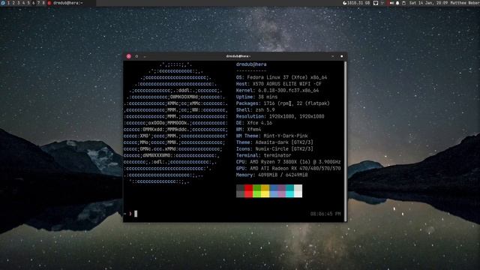Screen dimensions: 480x270
Task: Close the terminator window via pink button
Action: pyautogui.click(x=128, y=56)
